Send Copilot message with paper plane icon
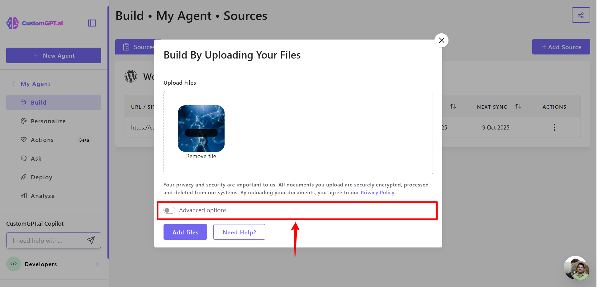Screen dimensions: 598x287 pyautogui.click(x=91, y=240)
